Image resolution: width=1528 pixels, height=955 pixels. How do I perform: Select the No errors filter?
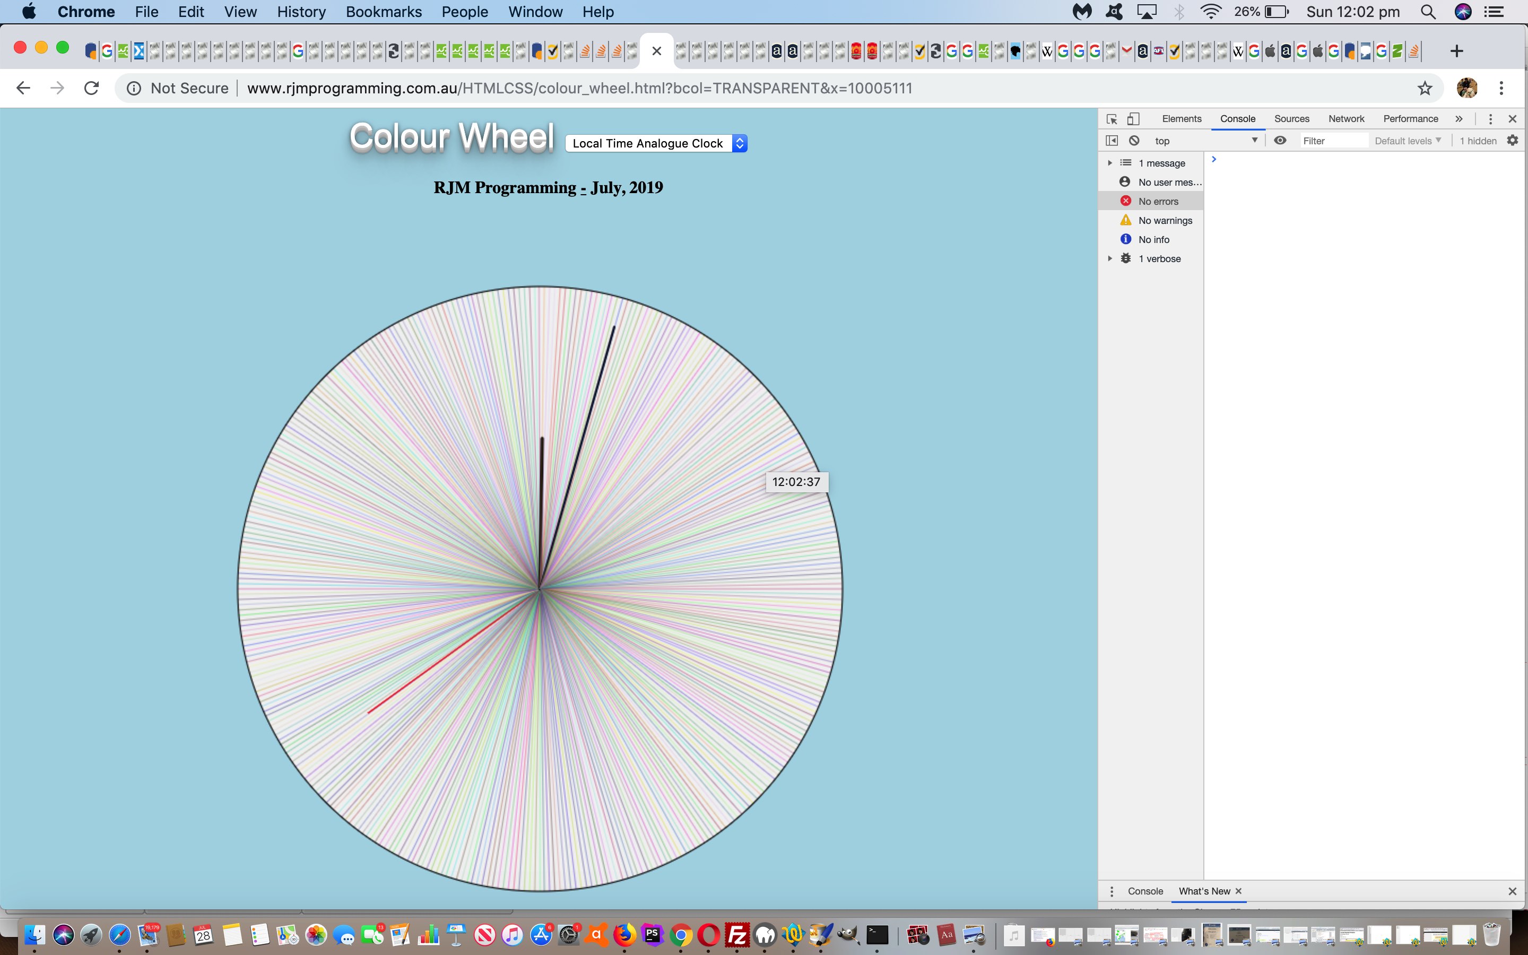tap(1157, 202)
